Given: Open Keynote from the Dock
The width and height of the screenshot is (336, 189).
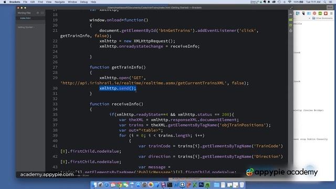Looking at the screenshot, I should point(132,184).
